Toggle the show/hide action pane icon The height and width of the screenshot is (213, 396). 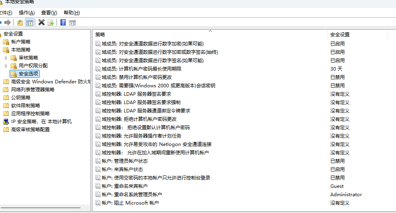[72, 23]
